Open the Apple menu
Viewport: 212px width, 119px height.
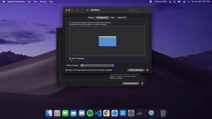coord(4,2)
